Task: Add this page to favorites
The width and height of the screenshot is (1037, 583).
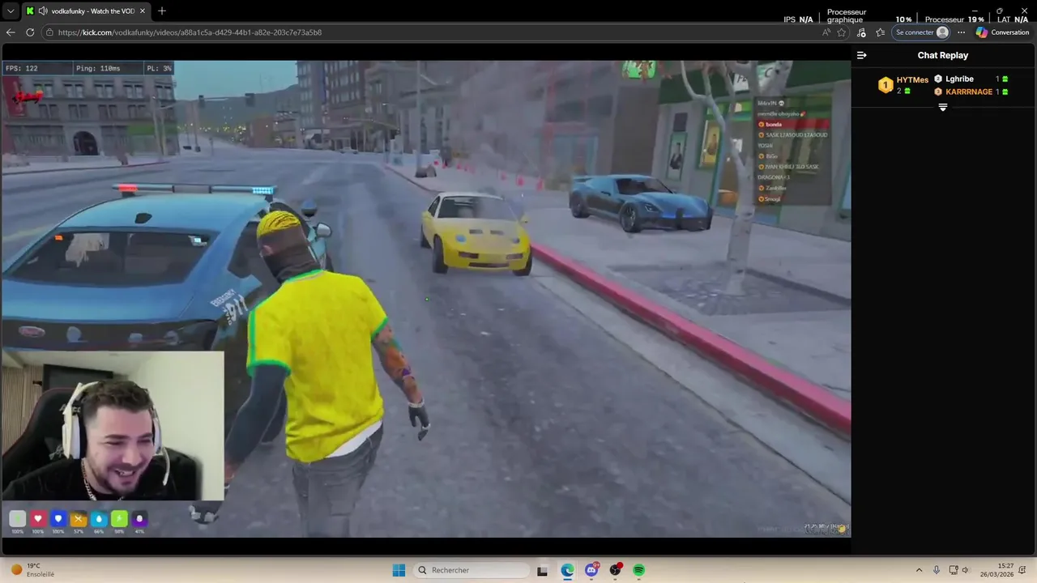Action: tap(842, 32)
